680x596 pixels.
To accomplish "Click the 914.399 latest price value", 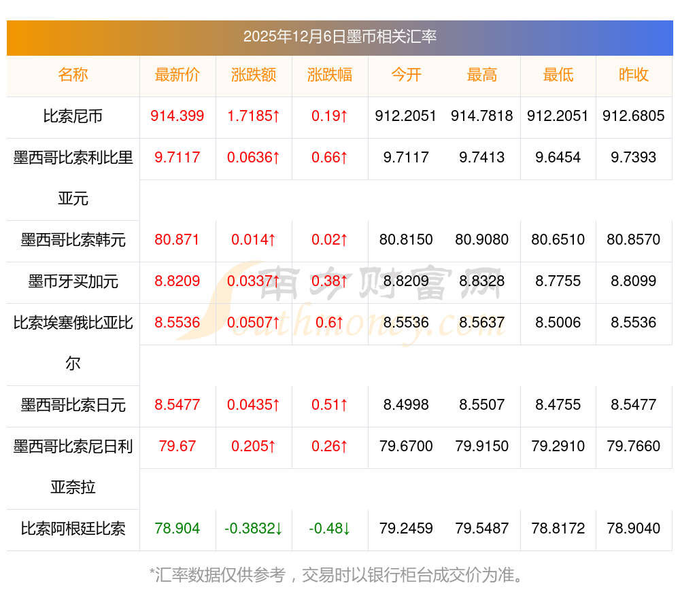I will click(x=177, y=116).
